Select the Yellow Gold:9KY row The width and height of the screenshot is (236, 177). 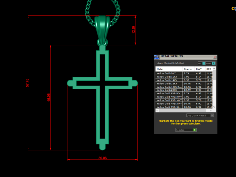(x=184, y=73)
